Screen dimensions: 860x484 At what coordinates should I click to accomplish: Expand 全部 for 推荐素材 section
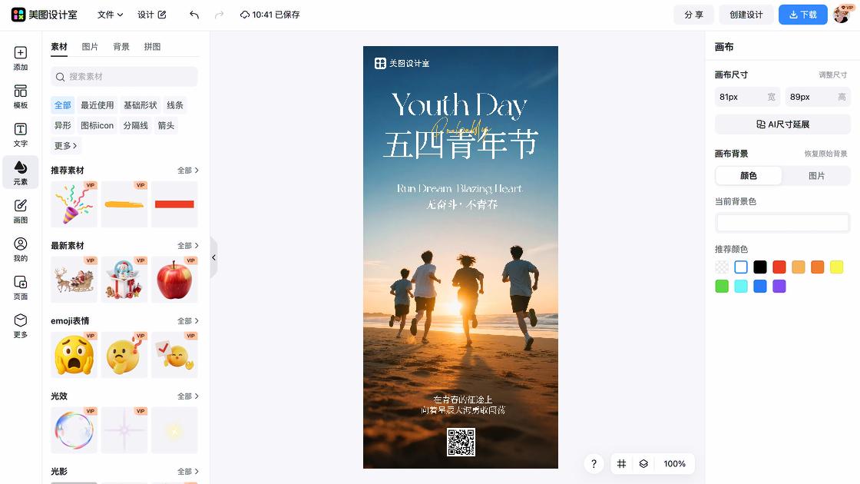tap(187, 170)
